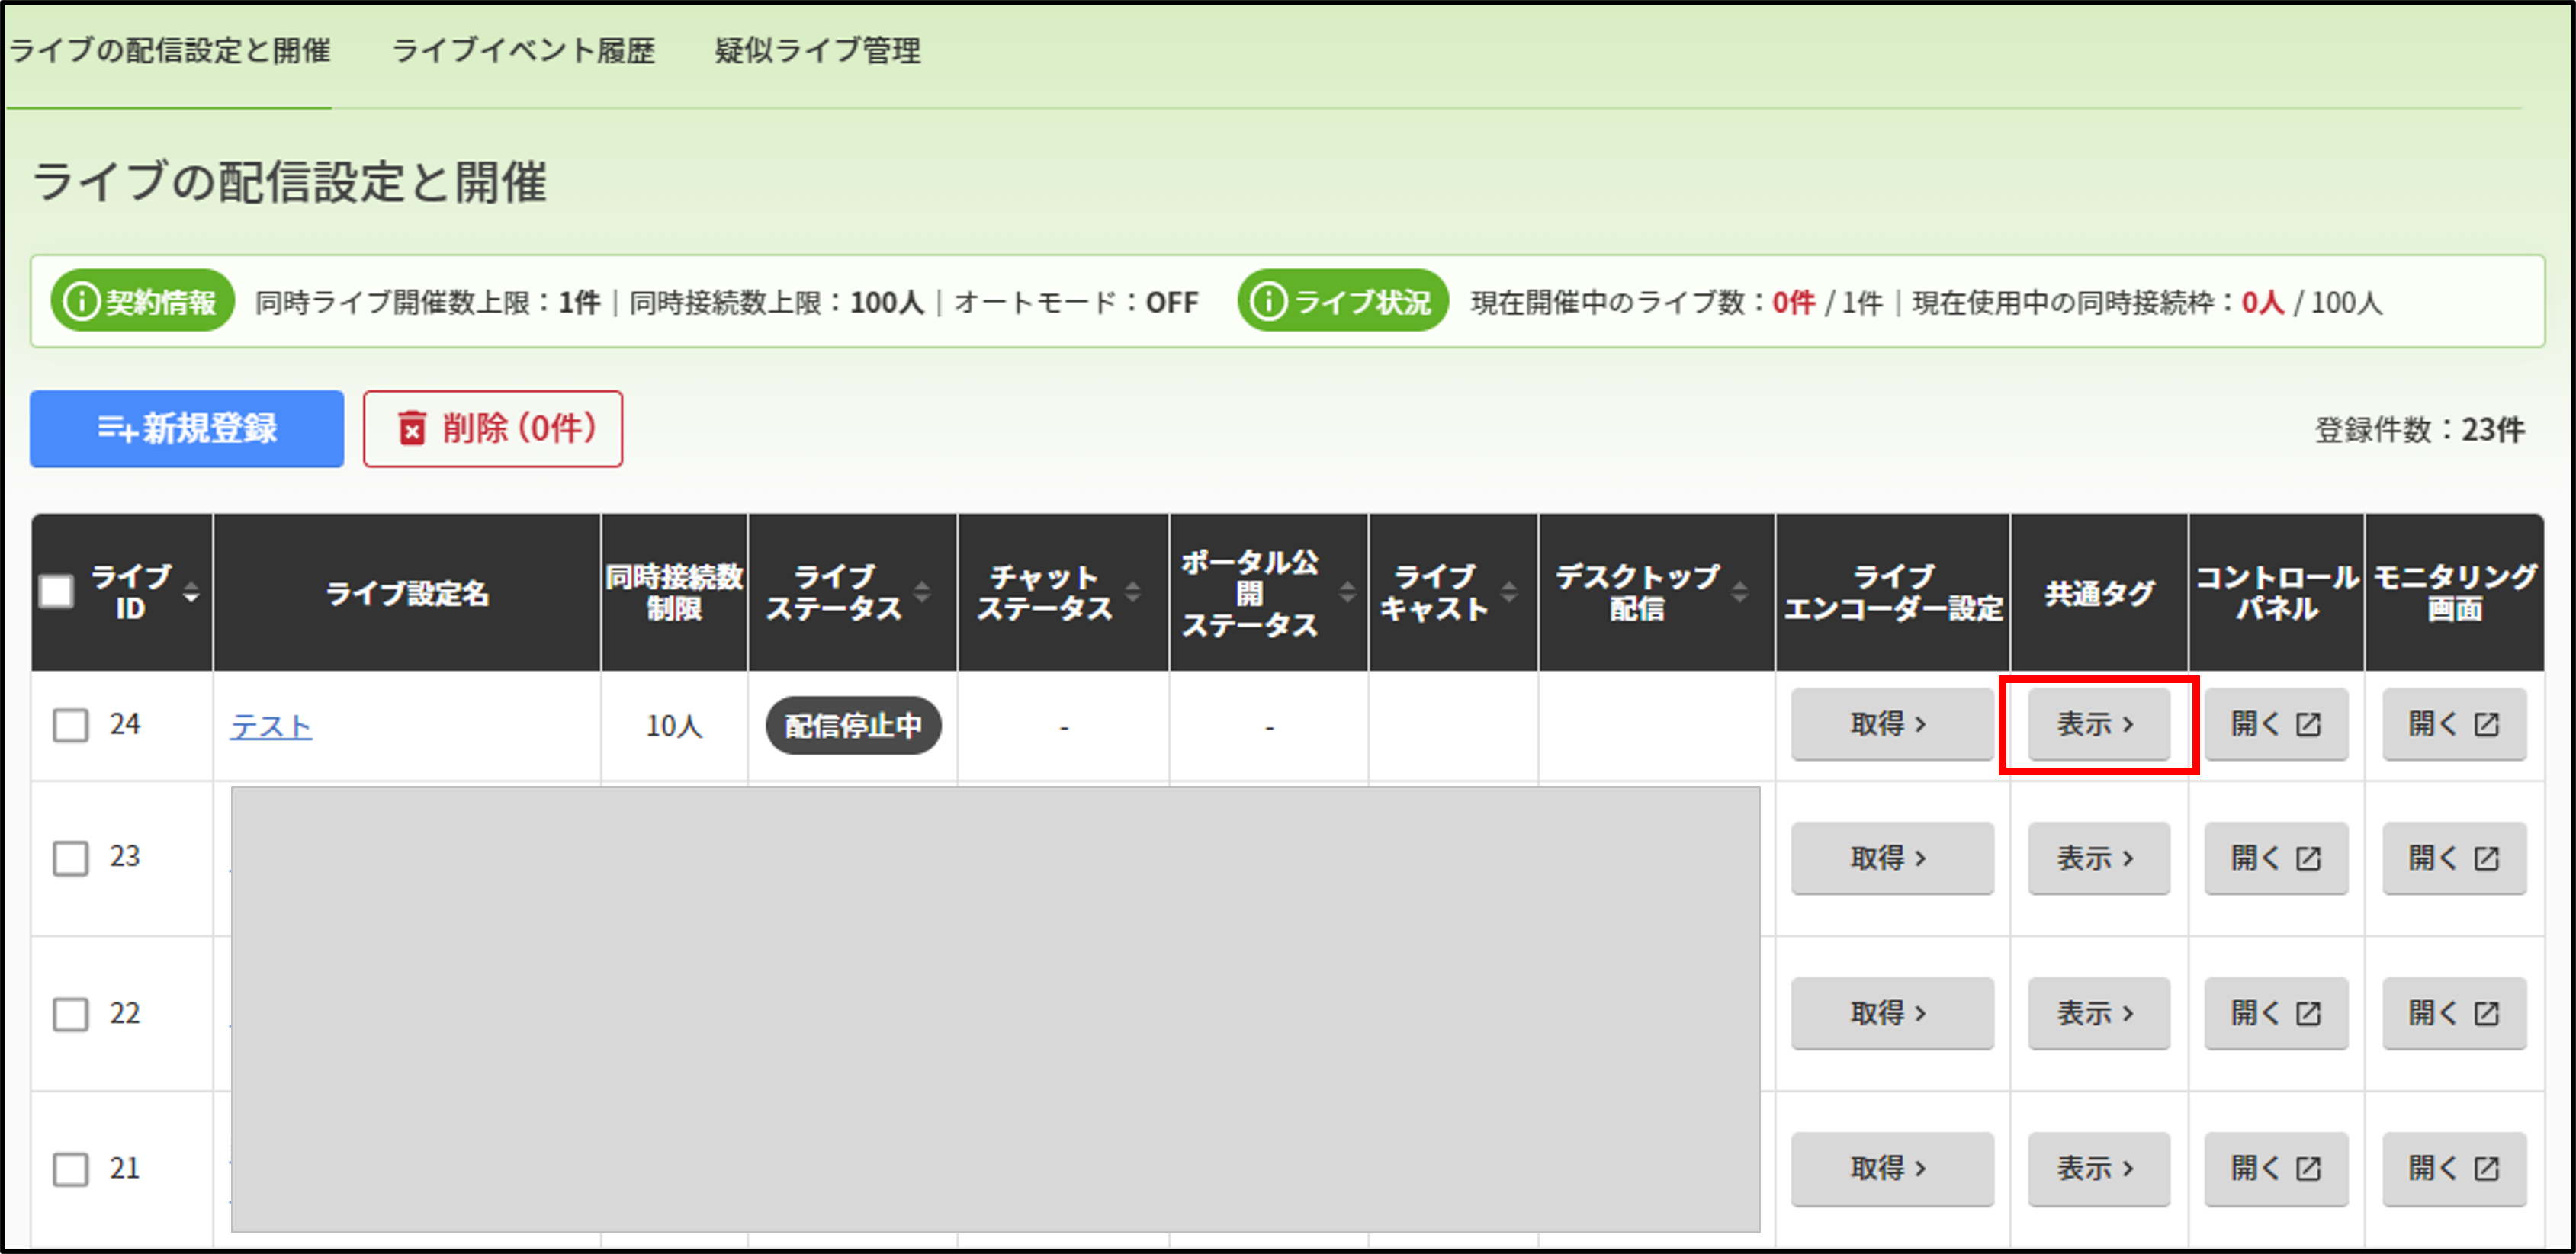Click オートモード：OFF text
The image size is (2576, 1254).
pyautogui.click(x=1076, y=302)
